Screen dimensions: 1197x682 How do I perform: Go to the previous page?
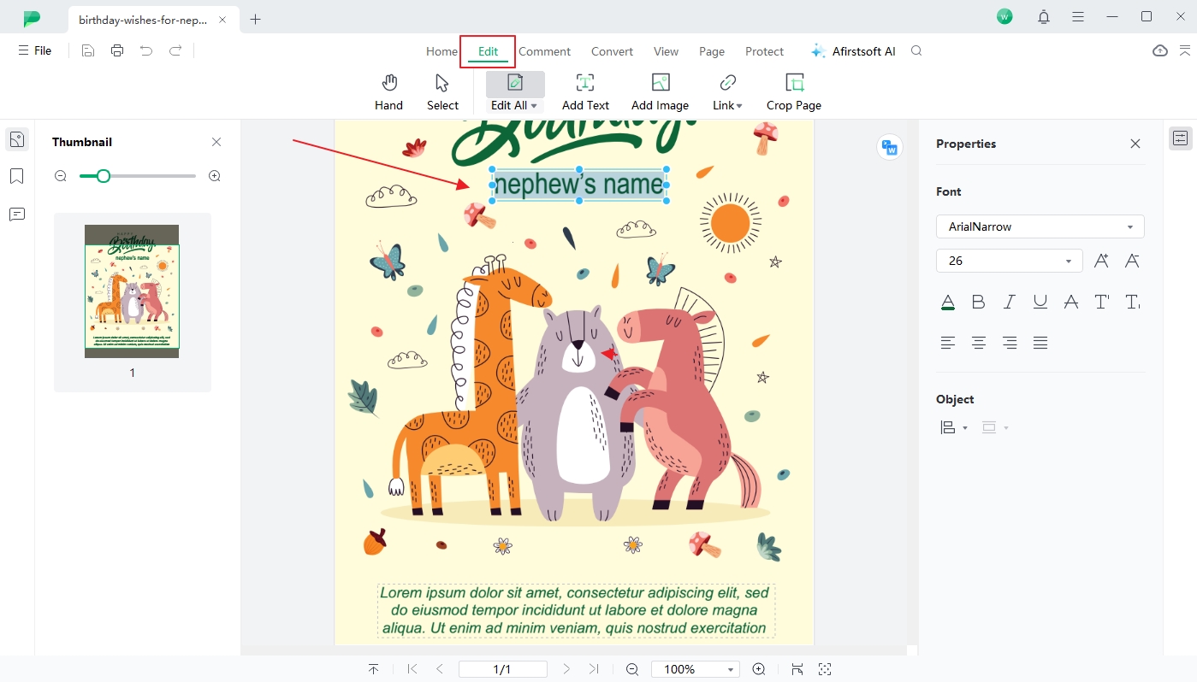440,669
